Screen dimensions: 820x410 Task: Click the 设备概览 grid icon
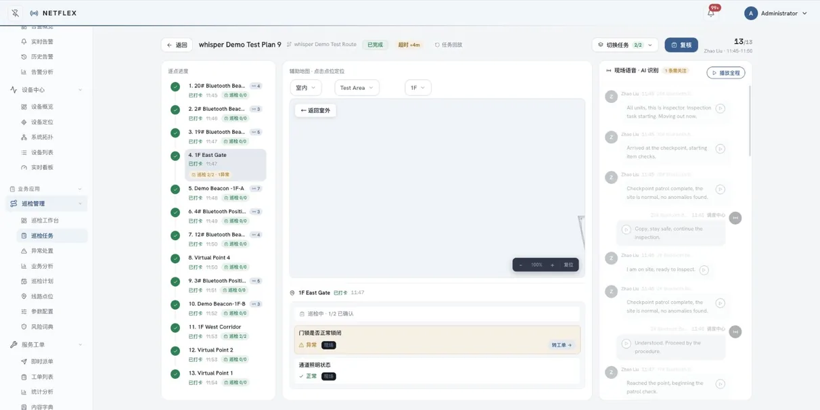[x=24, y=107]
